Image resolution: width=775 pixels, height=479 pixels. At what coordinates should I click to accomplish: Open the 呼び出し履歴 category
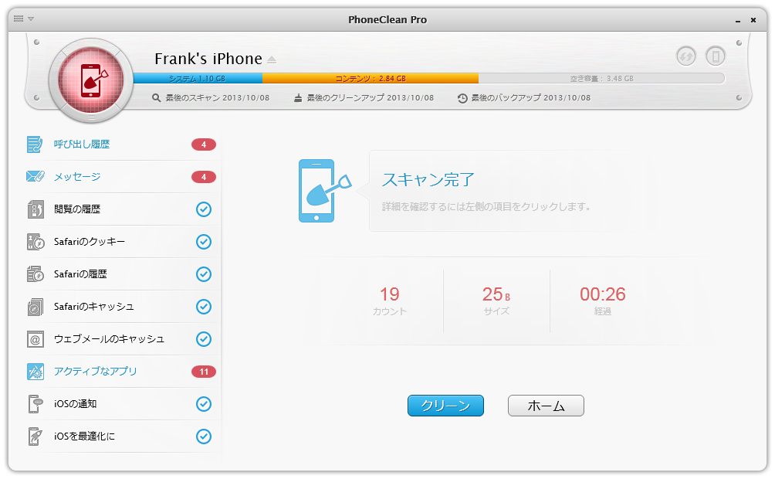[x=123, y=144]
